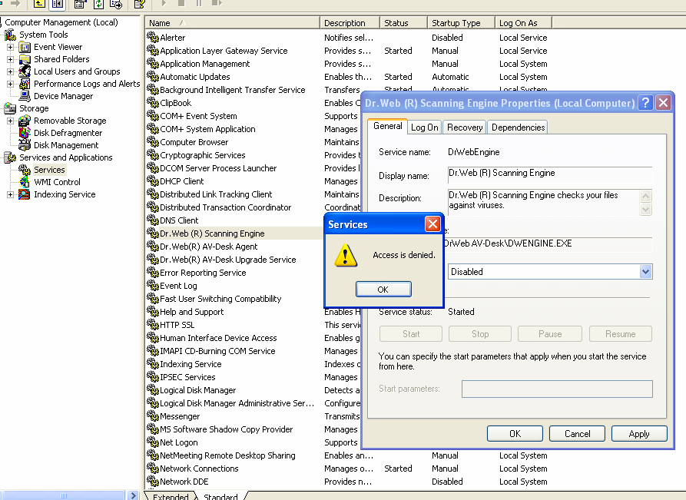Toggle Show/Hide Console Tree toolbar icon

click(x=58, y=4)
